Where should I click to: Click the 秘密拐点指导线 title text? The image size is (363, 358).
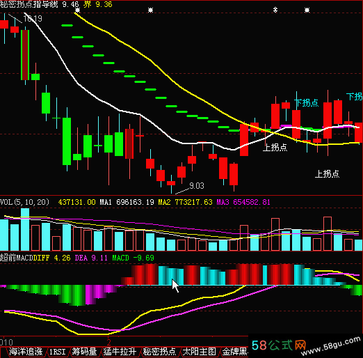(29, 4)
